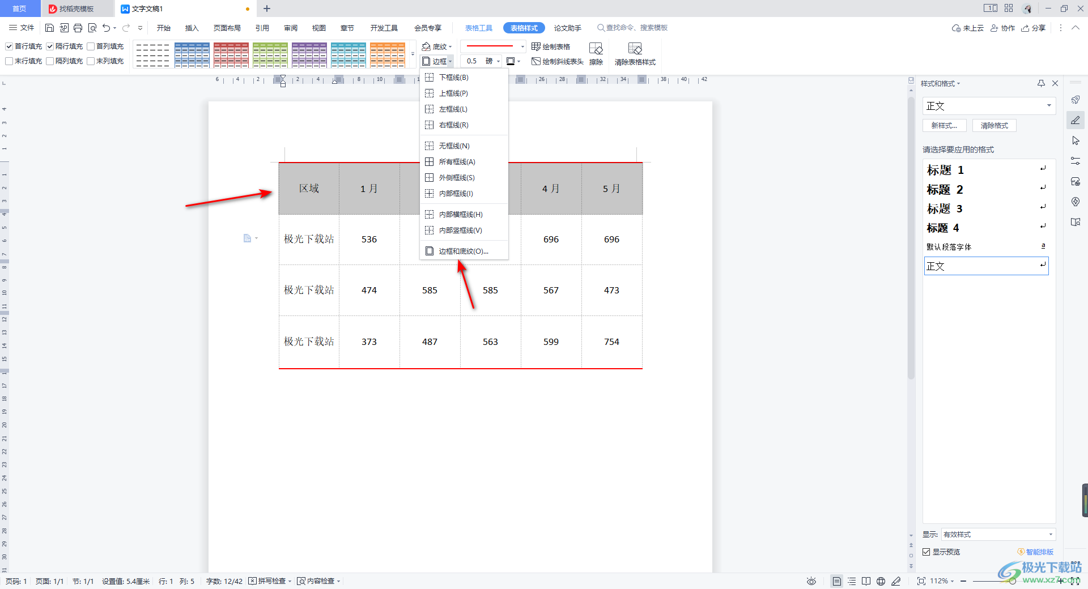
Task: Click the 智能排版 link
Action: pos(1035,552)
